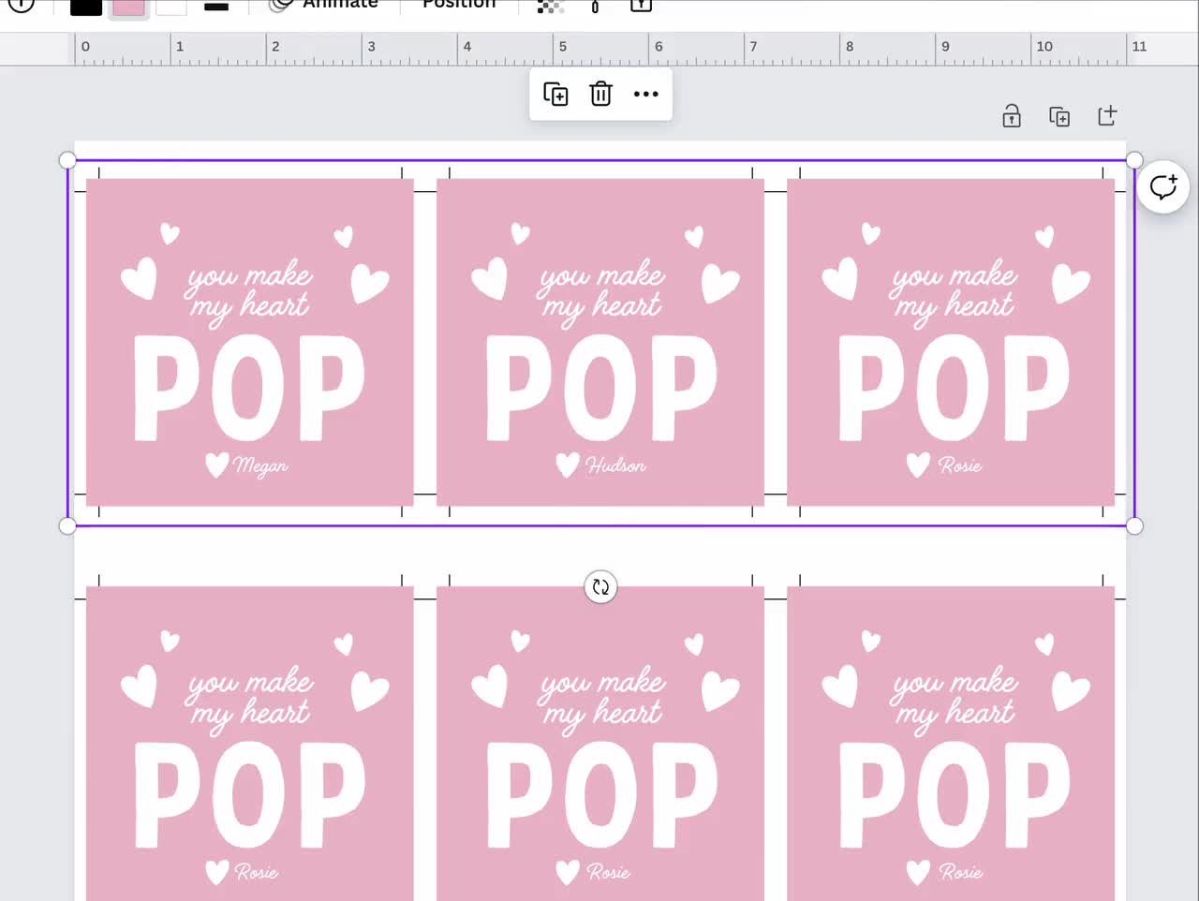Image resolution: width=1199 pixels, height=901 pixels.
Task: Add a new page with the plus-page icon
Action: (1106, 116)
